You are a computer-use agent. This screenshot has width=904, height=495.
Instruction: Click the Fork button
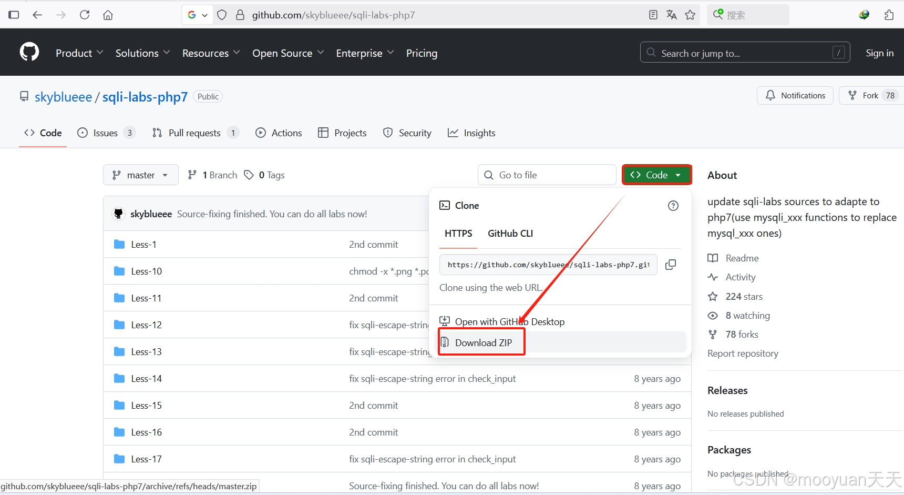[x=872, y=95]
